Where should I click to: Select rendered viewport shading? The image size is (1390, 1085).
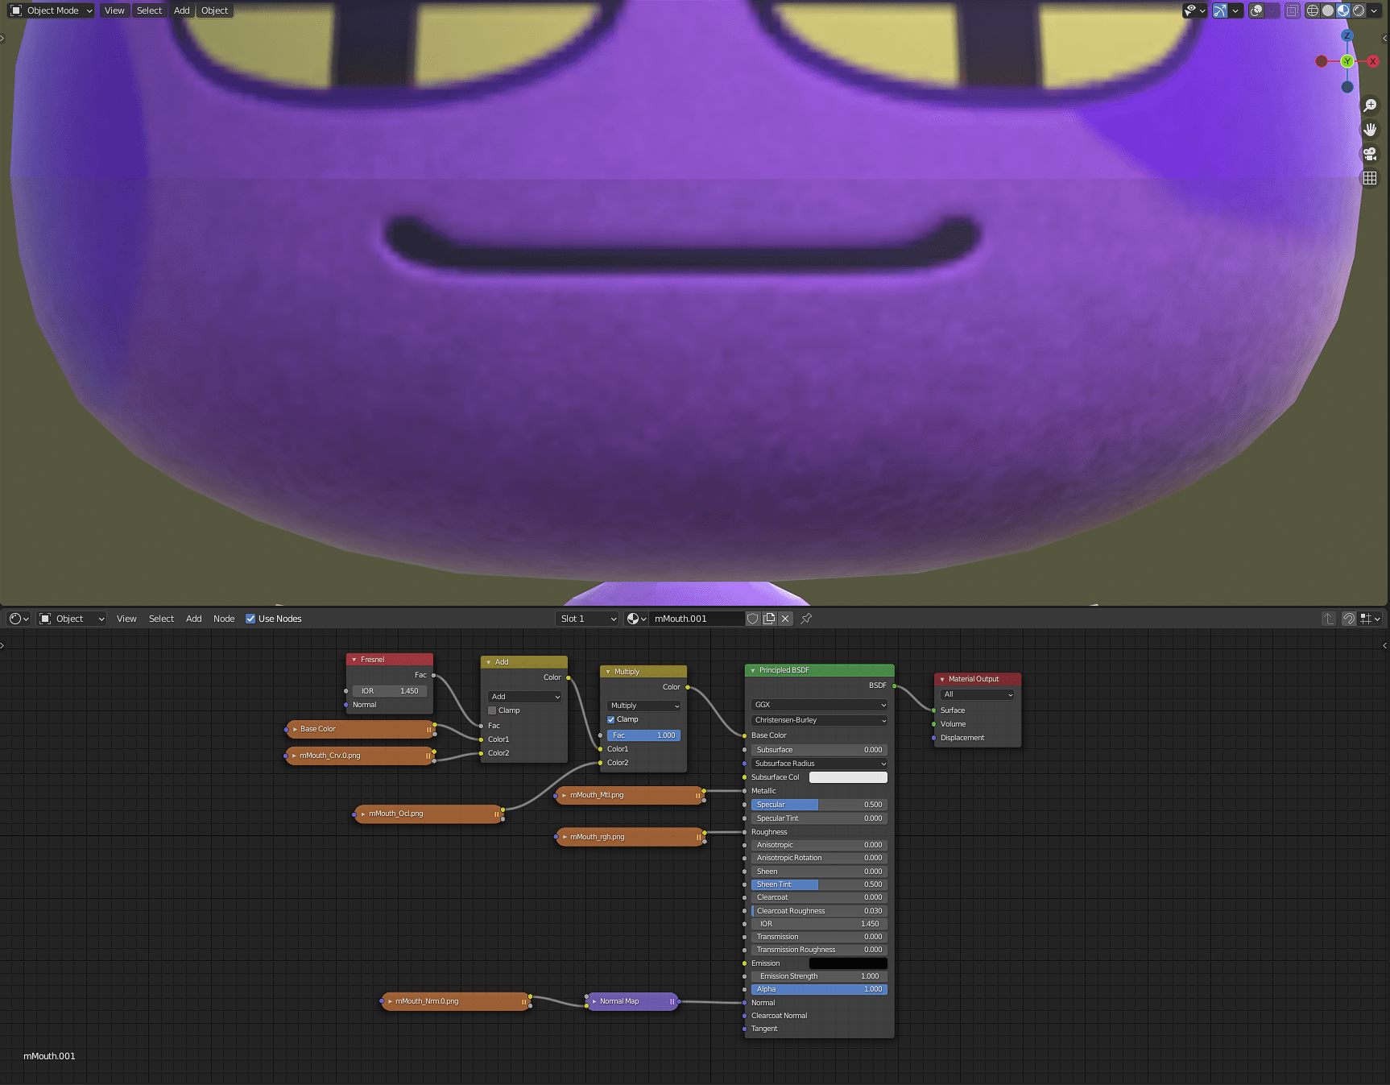coord(1359,10)
